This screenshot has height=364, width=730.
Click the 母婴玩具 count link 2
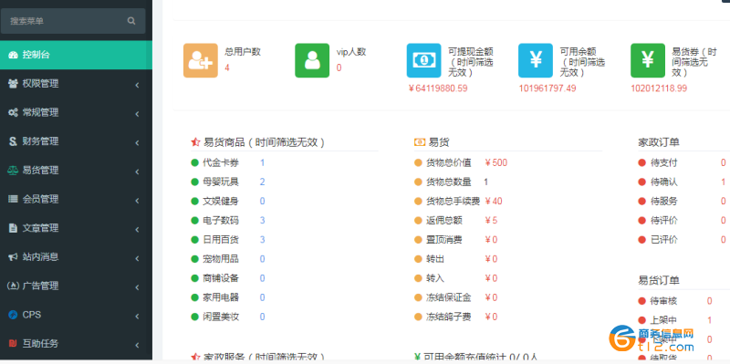click(263, 182)
